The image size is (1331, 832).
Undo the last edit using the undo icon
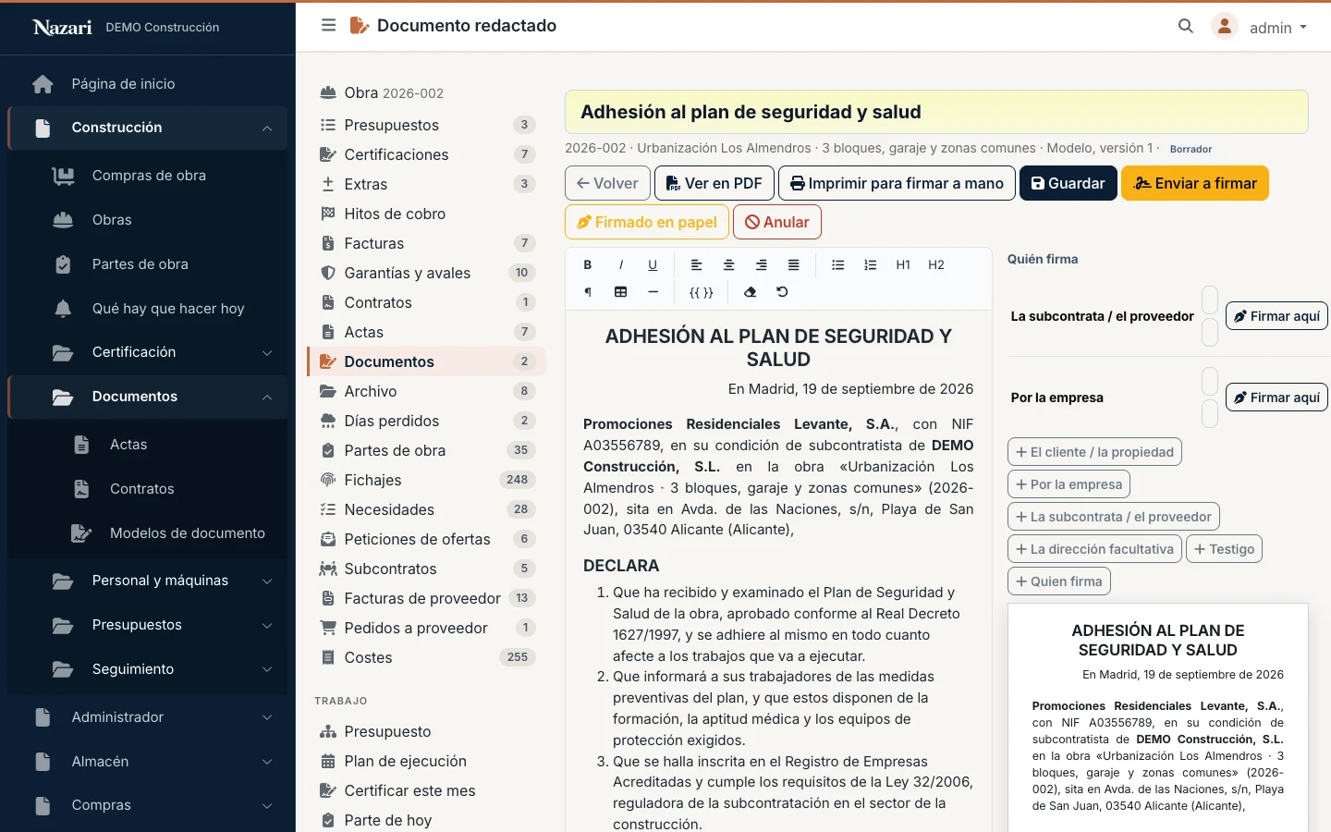point(782,292)
